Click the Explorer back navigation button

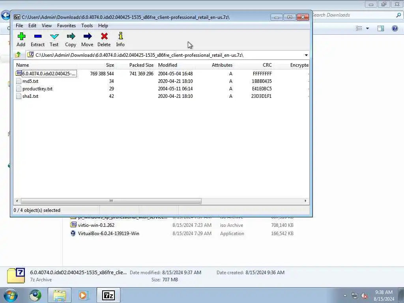pyautogui.click(x=6, y=15)
